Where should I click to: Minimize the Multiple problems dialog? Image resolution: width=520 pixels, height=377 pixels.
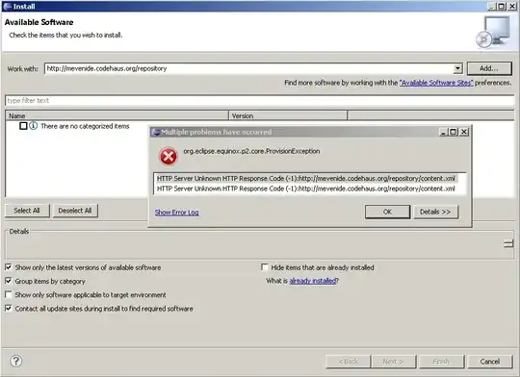443,132
